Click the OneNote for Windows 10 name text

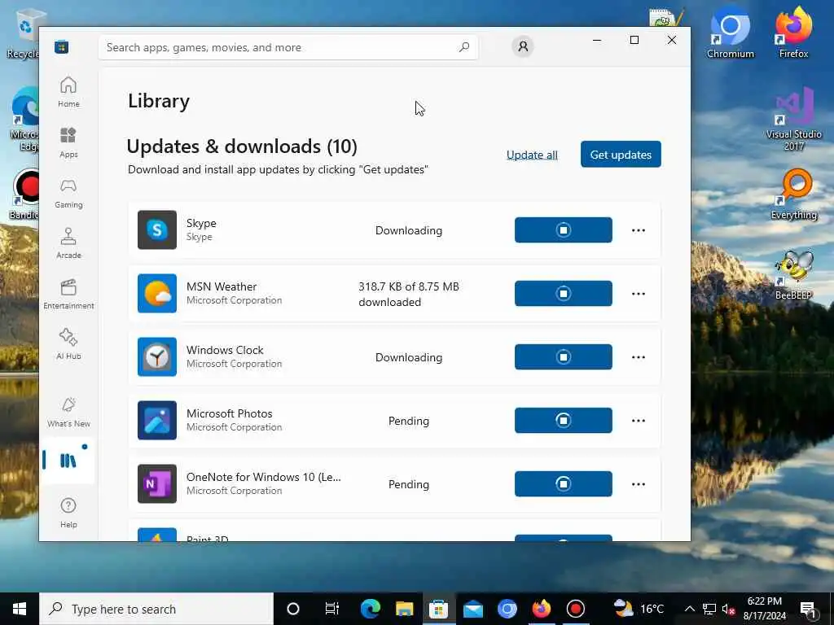point(263,477)
